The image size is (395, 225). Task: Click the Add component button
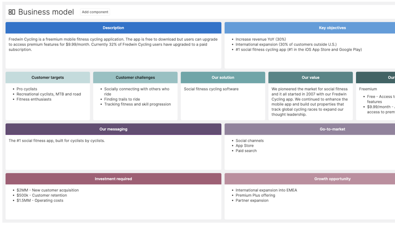pos(95,12)
